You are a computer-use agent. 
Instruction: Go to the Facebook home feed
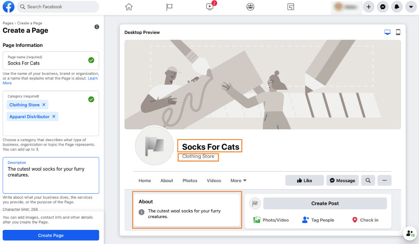(x=128, y=6)
